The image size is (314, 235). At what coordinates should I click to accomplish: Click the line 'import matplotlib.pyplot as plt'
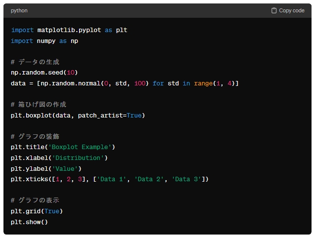(x=69, y=30)
